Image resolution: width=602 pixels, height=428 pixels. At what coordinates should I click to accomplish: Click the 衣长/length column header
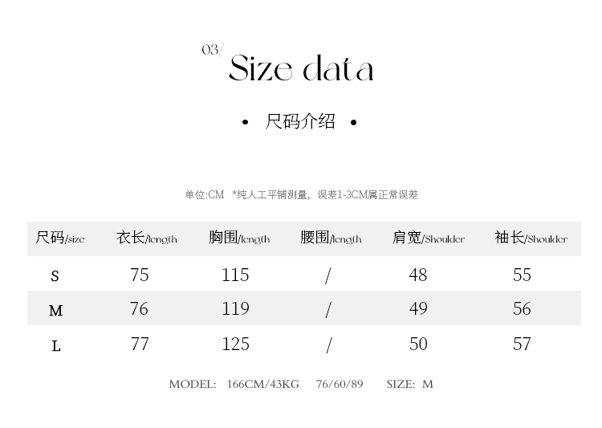pos(147,238)
